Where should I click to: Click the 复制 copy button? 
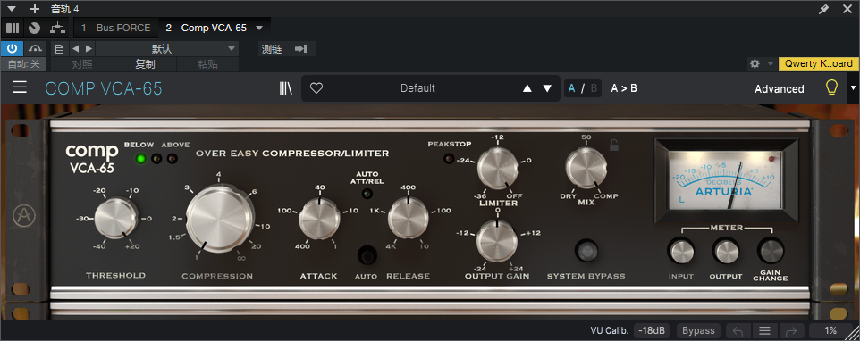pyautogui.click(x=145, y=64)
